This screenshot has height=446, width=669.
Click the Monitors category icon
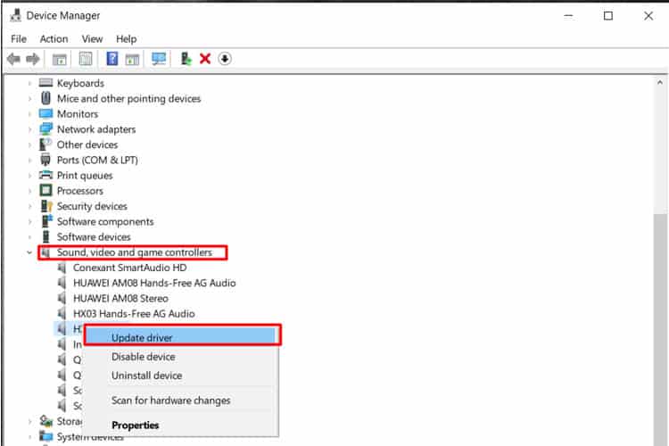pyautogui.click(x=45, y=113)
